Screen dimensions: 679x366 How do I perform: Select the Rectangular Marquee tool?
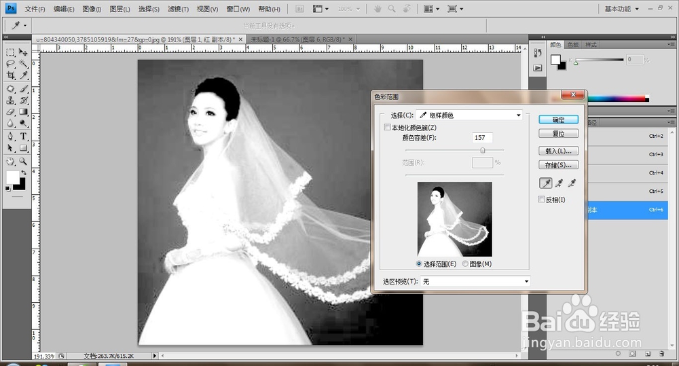tap(10, 52)
